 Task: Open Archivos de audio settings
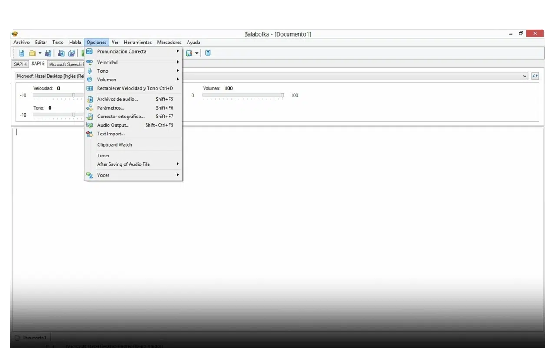click(133, 99)
